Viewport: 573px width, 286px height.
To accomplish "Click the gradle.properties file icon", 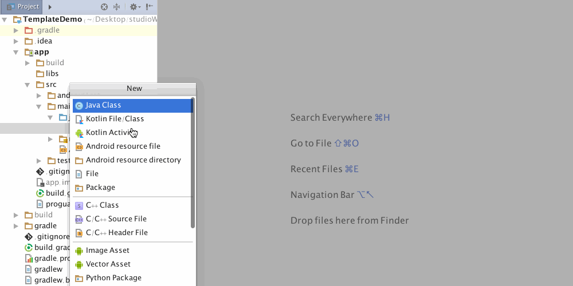I will pos(29,259).
